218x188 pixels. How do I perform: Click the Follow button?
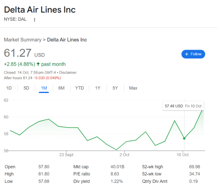pyautogui.click(x=193, y=54)
